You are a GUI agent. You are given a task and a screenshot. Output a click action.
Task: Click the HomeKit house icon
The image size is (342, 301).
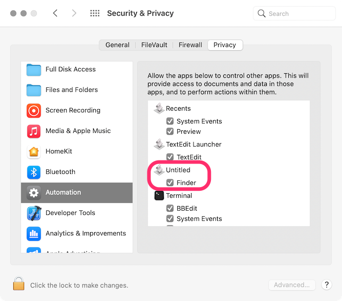pos(34,151)
